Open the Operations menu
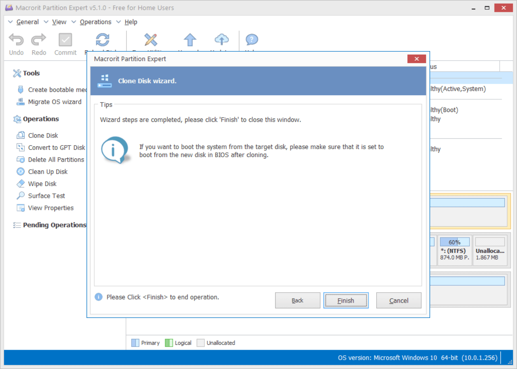This screenshot has height=369, width=517. click(x=95, y=22)
